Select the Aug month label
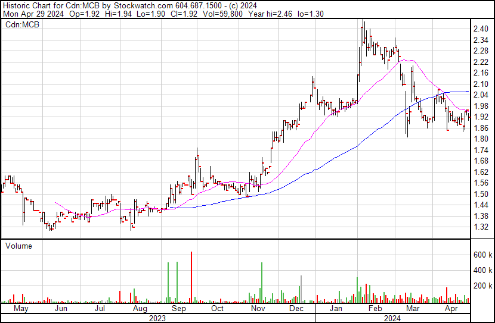This screenshot has width=495, height=323. (x=140, y=309)
